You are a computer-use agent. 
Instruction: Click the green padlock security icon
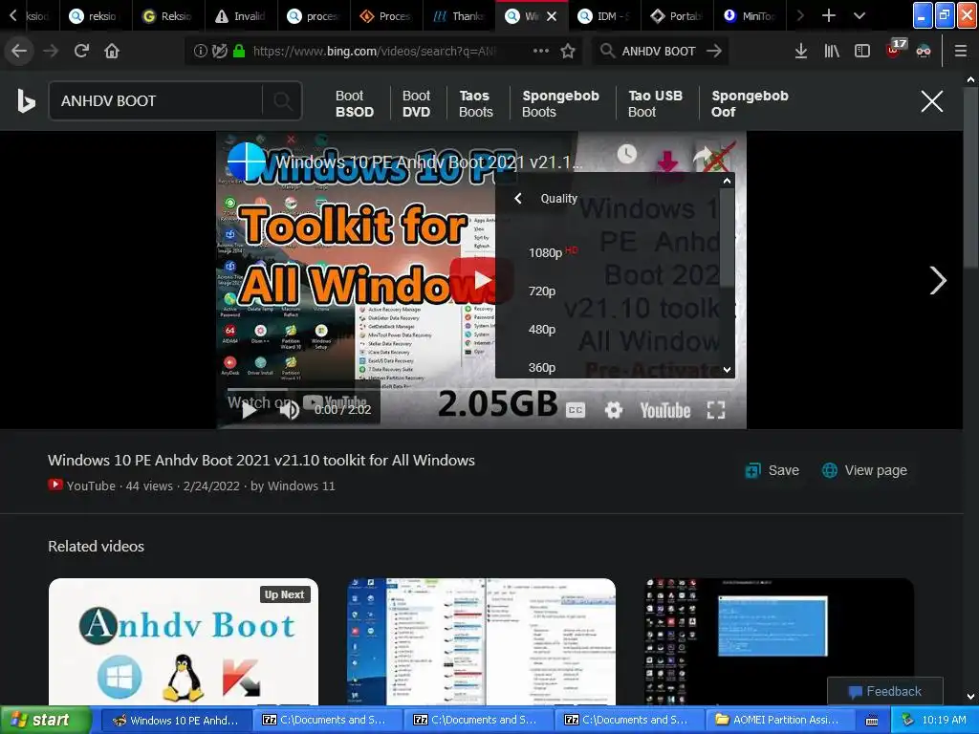point(238,51)
